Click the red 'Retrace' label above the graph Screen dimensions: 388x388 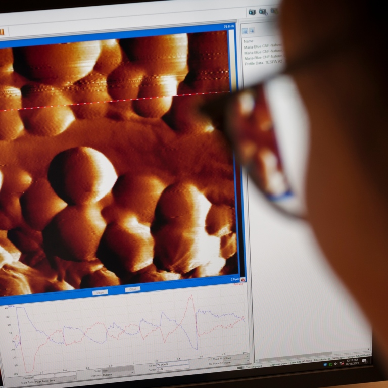click(238, 284)
